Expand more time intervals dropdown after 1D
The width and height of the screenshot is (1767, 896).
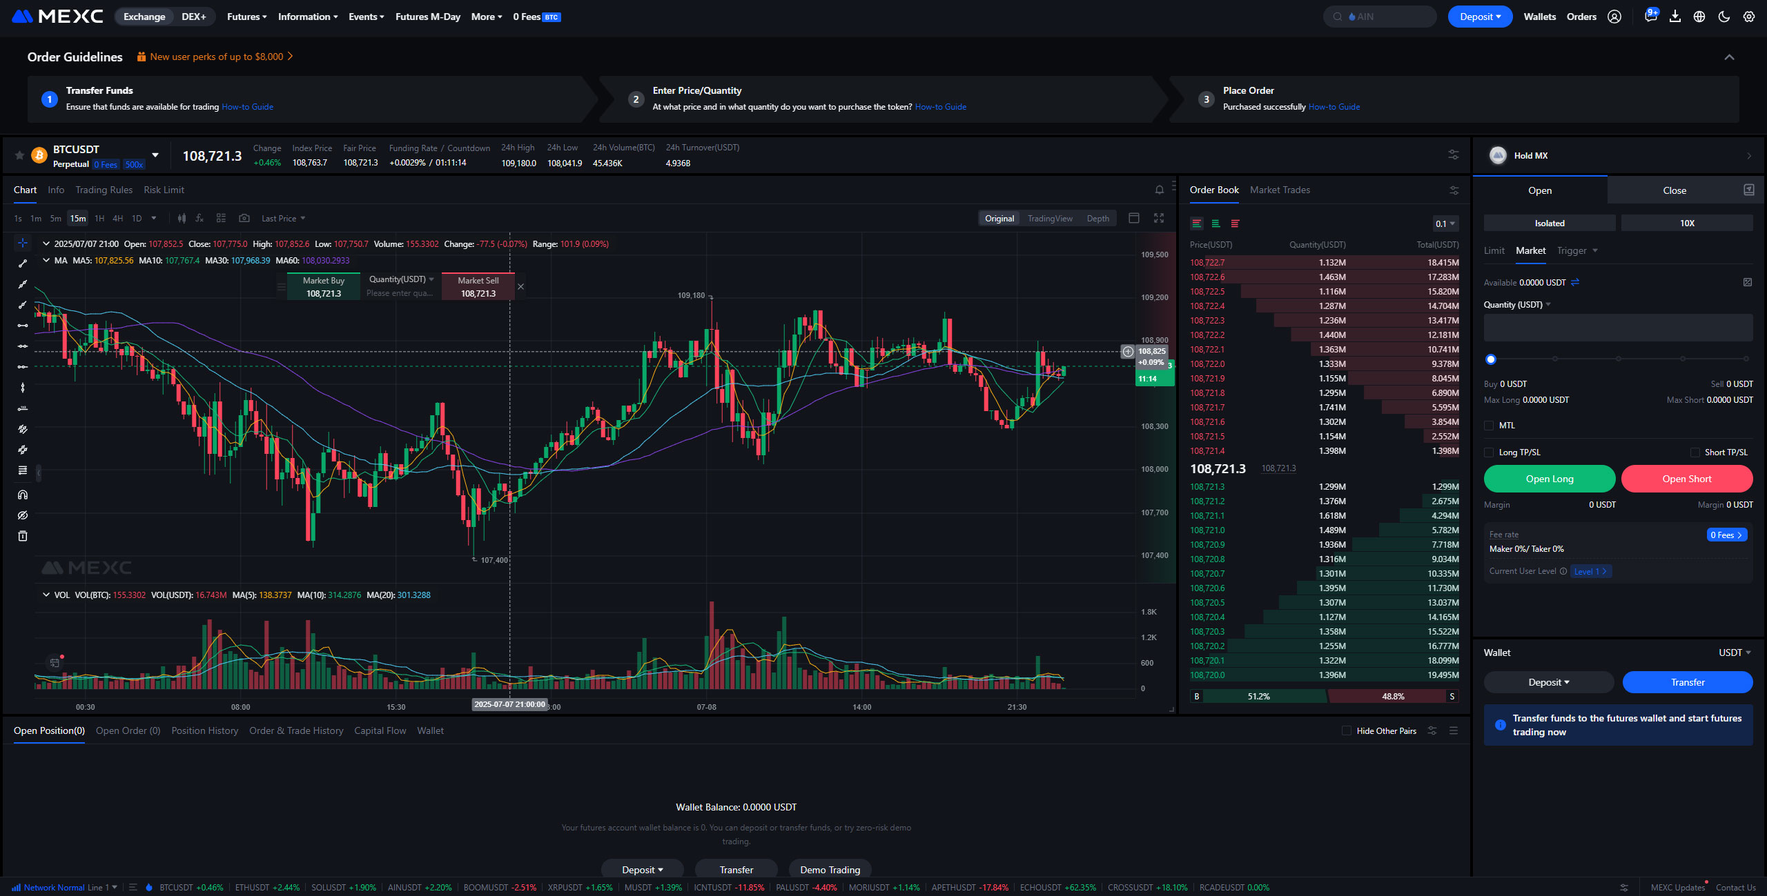click(154, 219)
